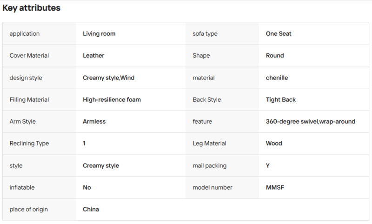Click the Key attributes heading

click(31, 8)
